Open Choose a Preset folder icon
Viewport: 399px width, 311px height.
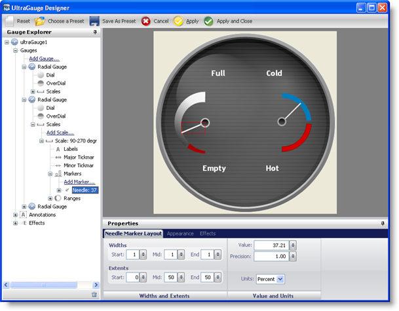(40, 21)
